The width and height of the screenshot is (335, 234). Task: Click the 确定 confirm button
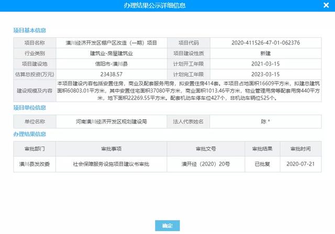click(x=167, y=226)
